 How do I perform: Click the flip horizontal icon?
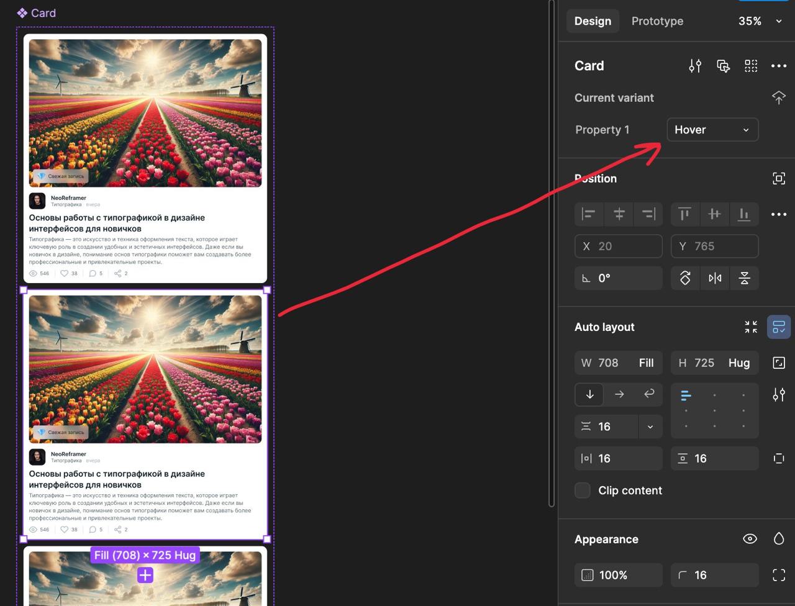(715, 278)
